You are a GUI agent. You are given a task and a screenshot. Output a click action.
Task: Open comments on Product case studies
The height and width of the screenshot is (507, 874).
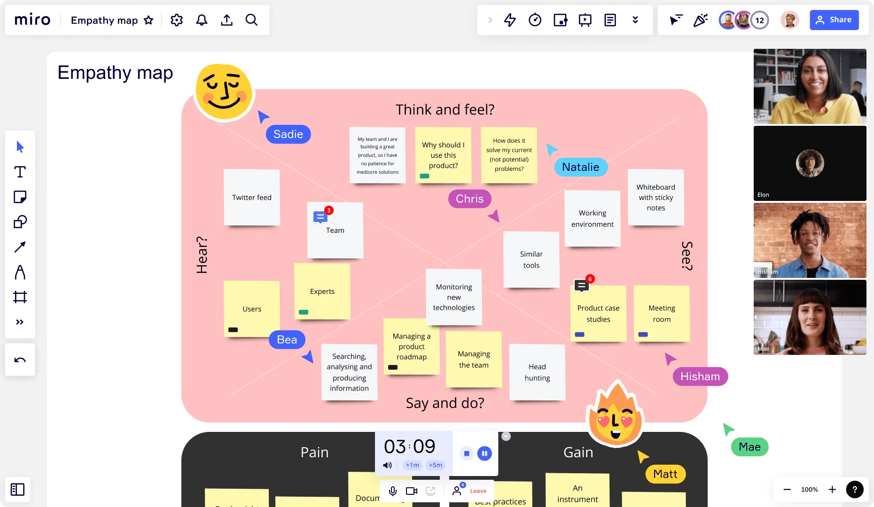tap(582, 284)
